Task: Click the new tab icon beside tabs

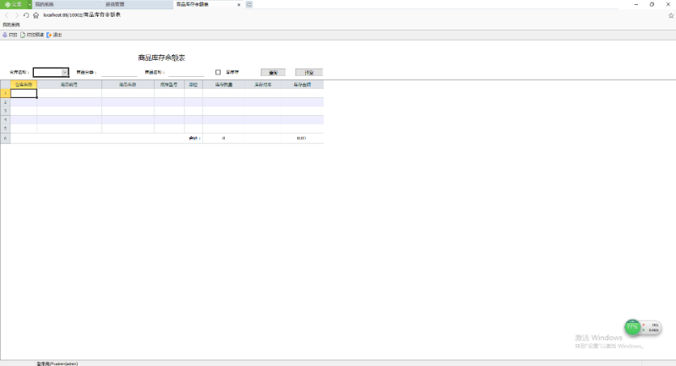Action: click(x=249, y=4)
